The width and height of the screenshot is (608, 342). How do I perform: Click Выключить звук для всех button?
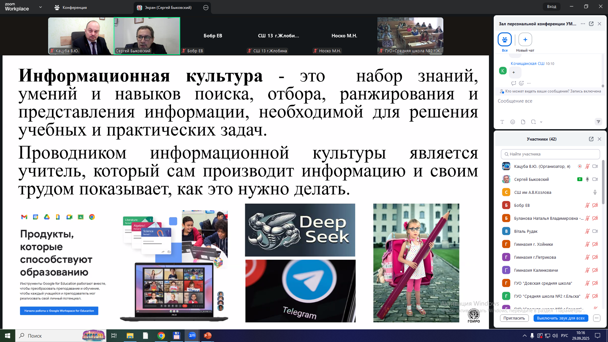click(560, 318)
